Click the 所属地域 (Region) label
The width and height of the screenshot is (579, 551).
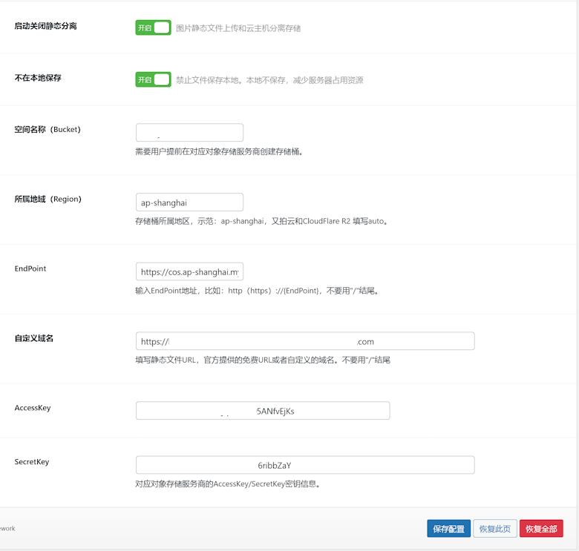tap(48, 199)
